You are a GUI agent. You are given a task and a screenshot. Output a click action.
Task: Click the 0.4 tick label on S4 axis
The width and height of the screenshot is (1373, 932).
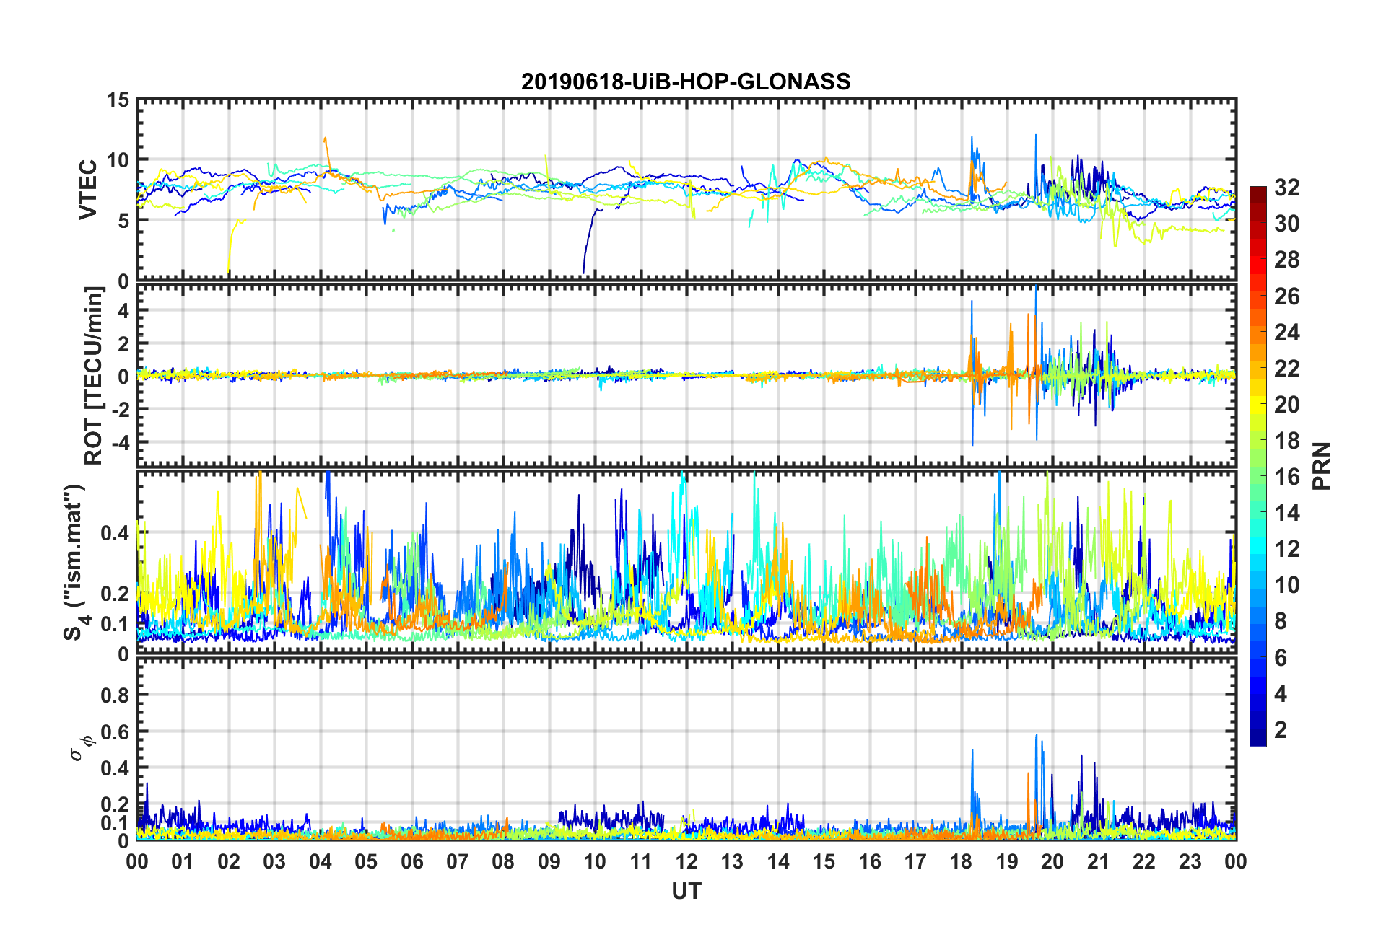coord(115,533)
